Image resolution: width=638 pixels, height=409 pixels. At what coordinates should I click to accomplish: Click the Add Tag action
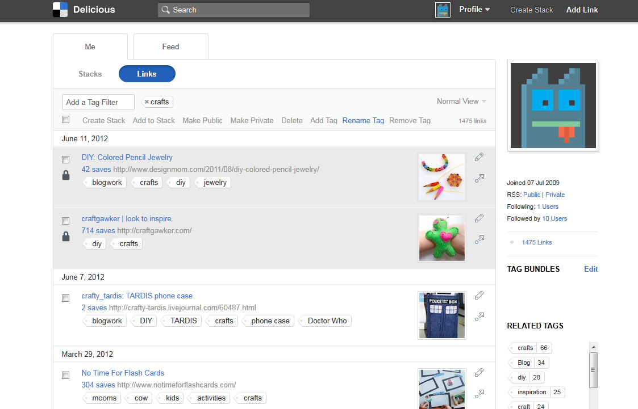pyautogui.click(x=324, y=121)
